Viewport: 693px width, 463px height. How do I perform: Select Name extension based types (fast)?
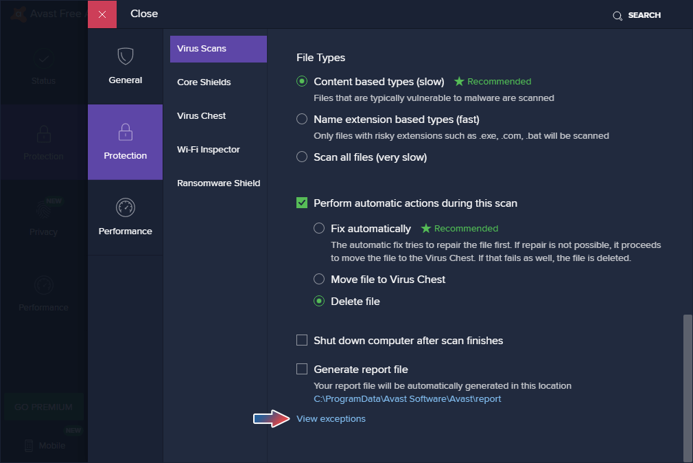pyautogui.click(x=302, y=119)
